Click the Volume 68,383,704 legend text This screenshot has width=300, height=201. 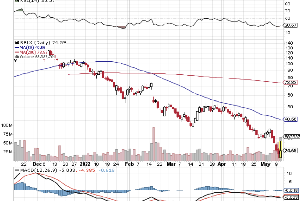(38, 57)
